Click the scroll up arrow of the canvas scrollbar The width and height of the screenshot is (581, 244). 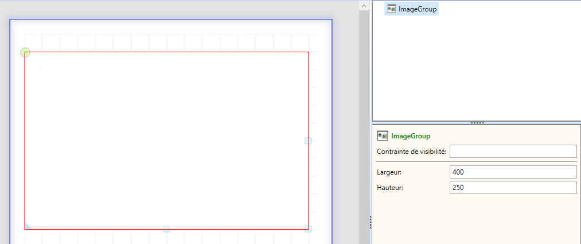(364, 5)
